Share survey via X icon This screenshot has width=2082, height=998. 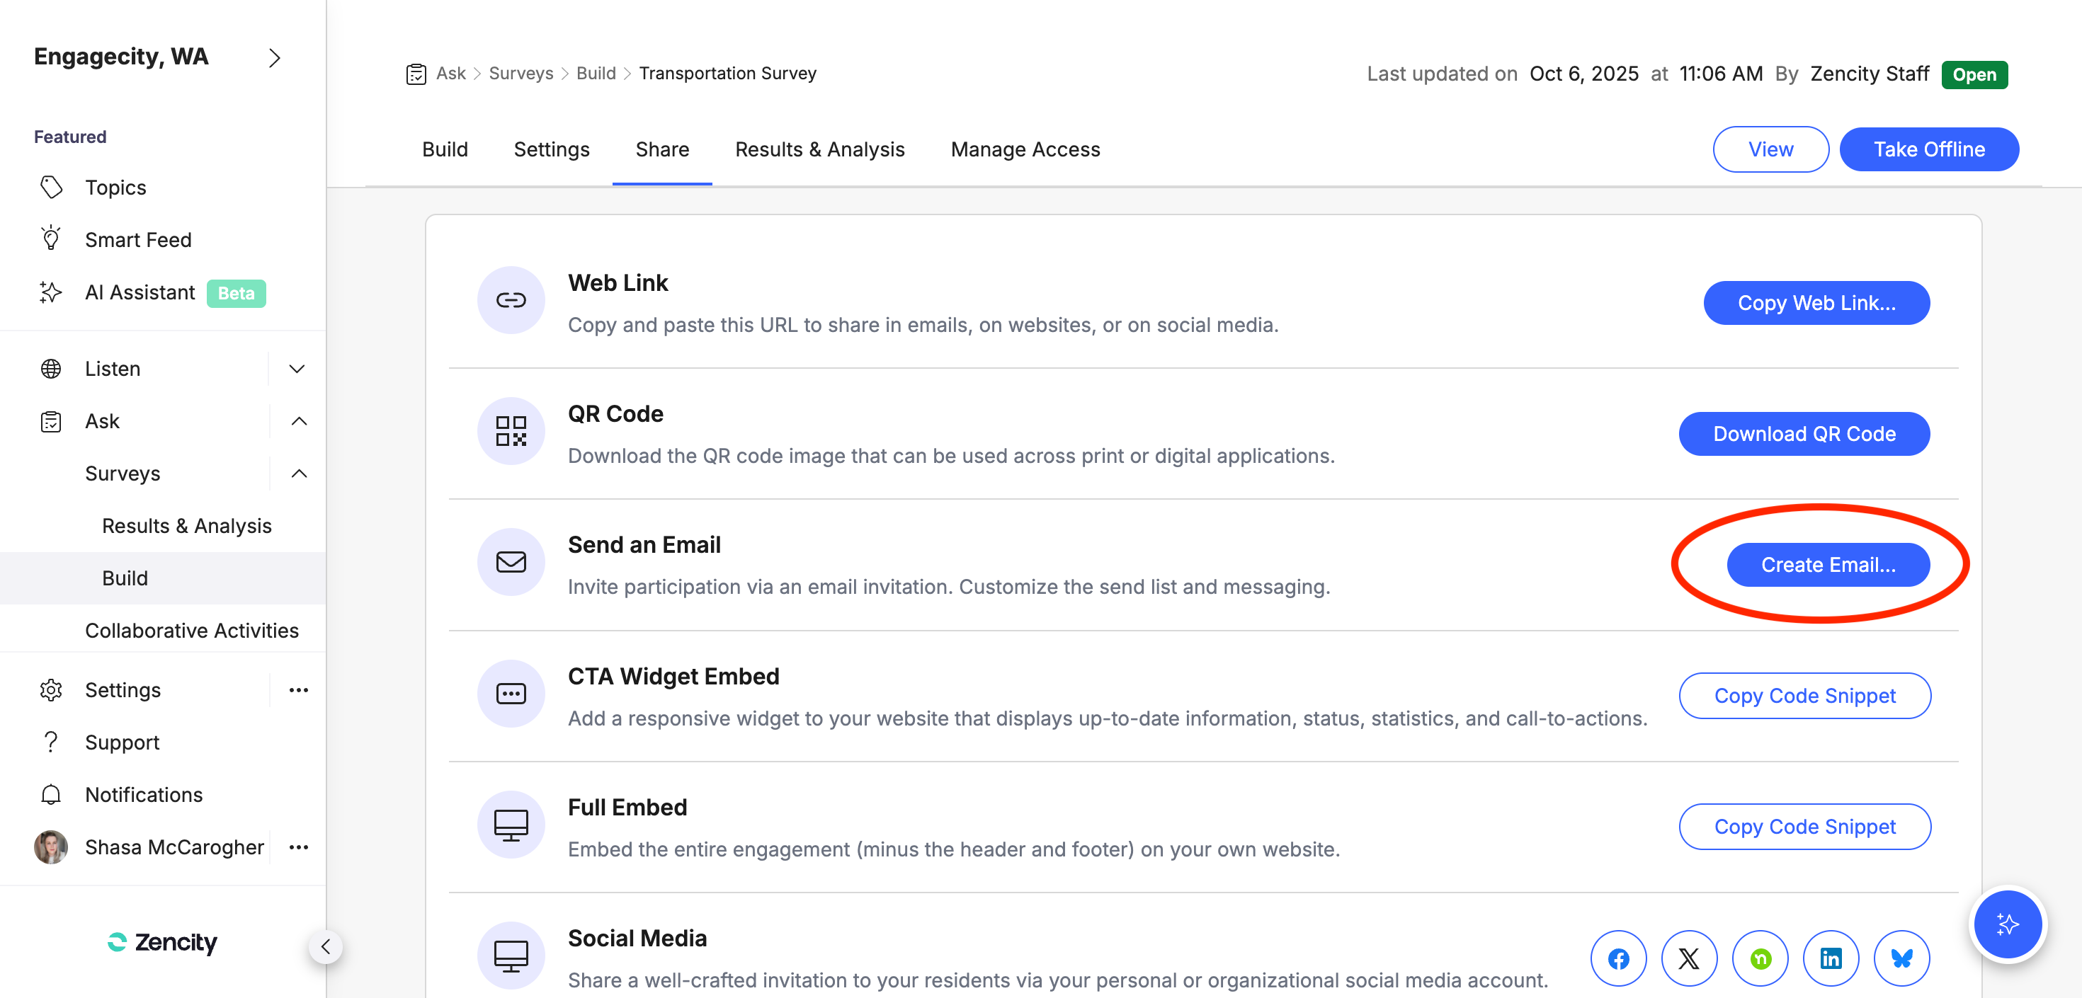(1688, 958)
